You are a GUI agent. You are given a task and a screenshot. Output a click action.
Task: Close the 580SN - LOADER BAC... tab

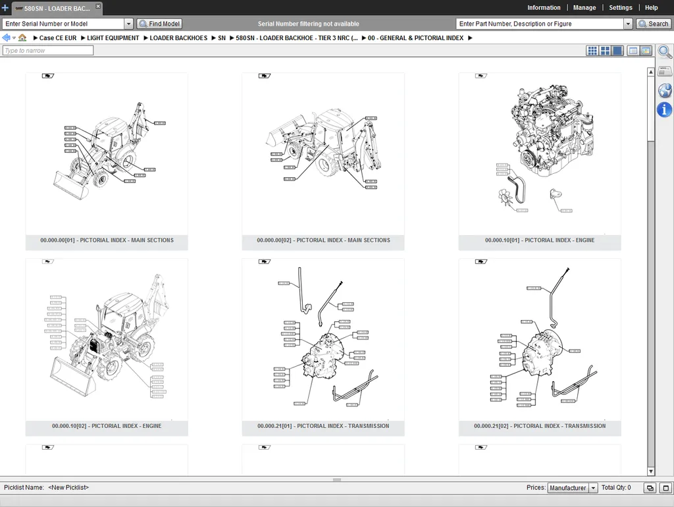point(98,7)
